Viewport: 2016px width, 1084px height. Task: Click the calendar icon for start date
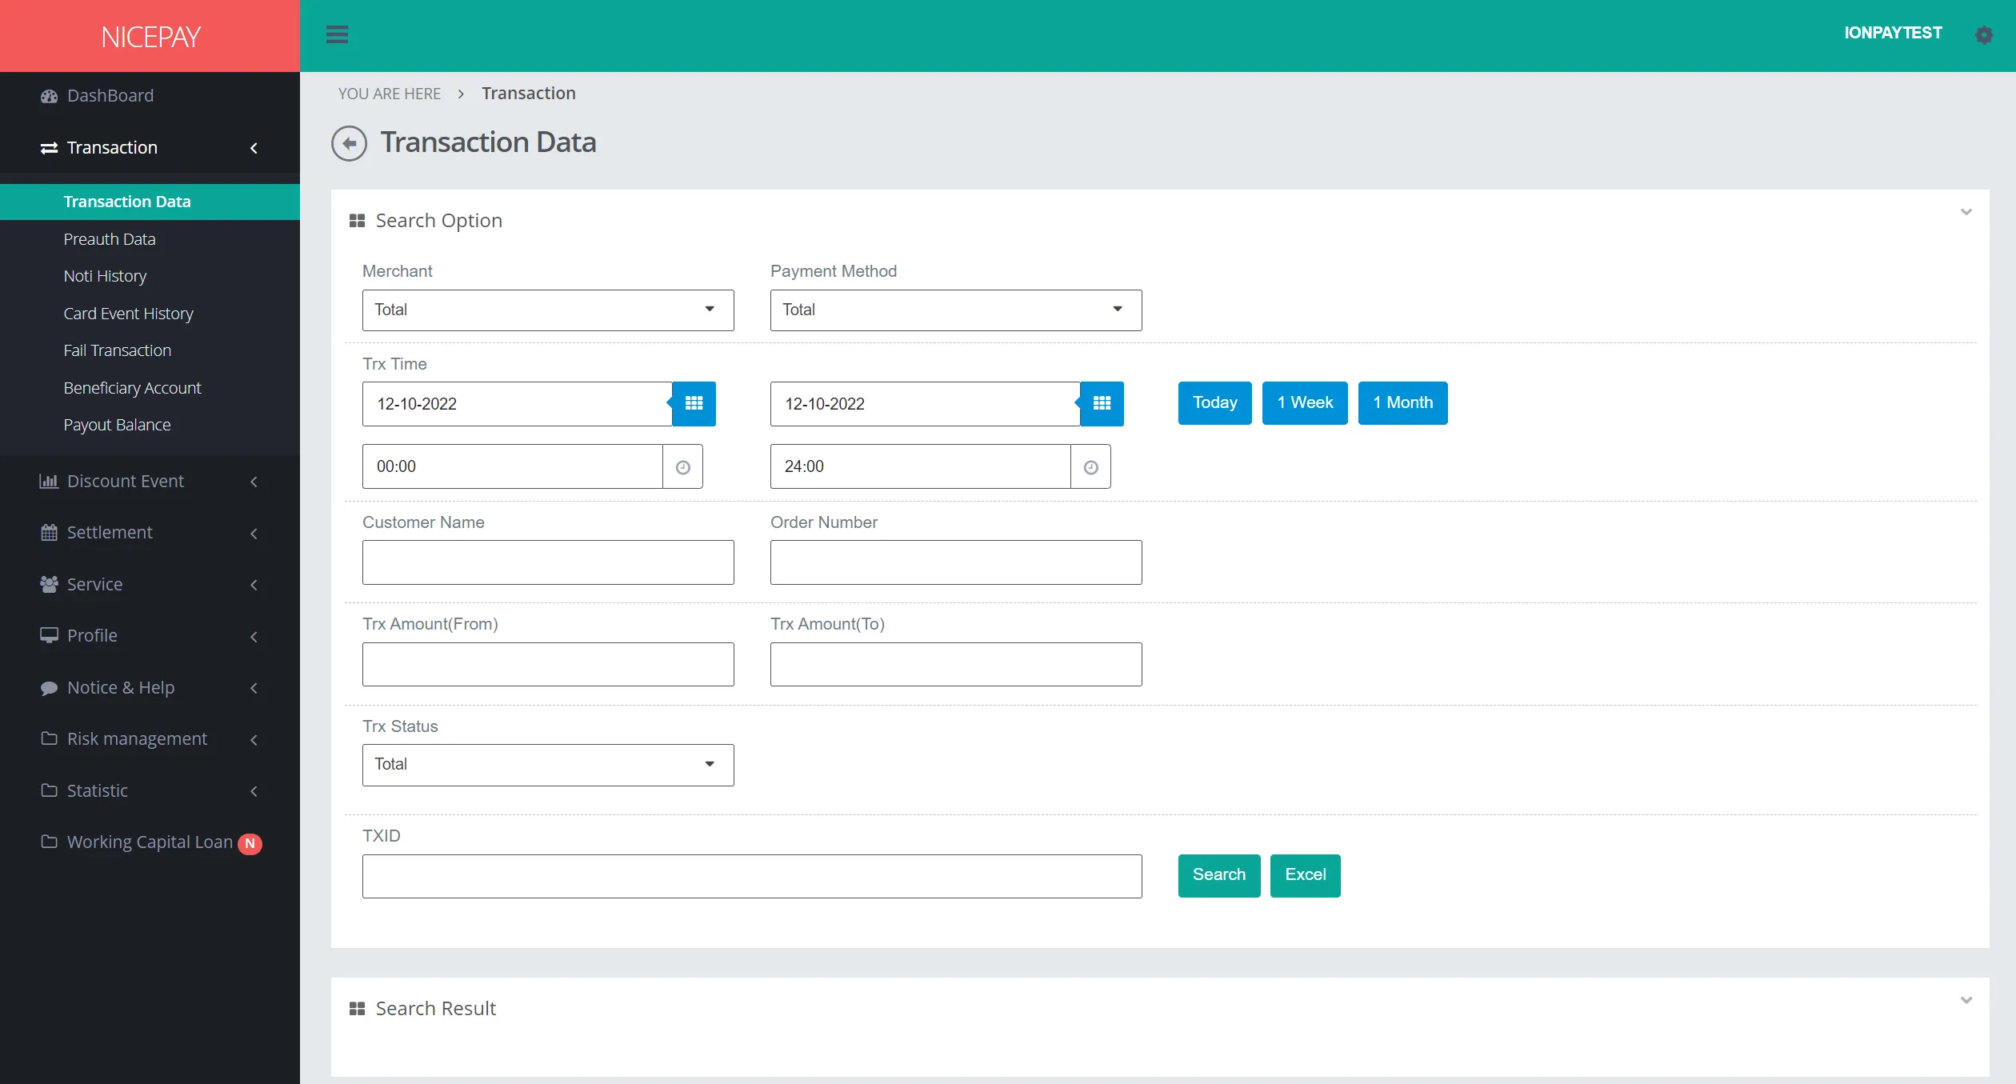coord(694,403)
